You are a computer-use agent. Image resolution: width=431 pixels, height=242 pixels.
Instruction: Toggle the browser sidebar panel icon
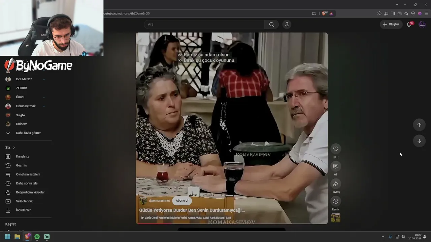pyautogui.click(x=393, y=13)
